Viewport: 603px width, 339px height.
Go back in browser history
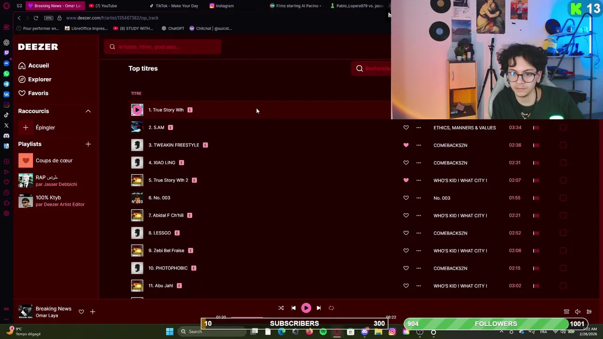pyautogui.click(x=19, y=18)
